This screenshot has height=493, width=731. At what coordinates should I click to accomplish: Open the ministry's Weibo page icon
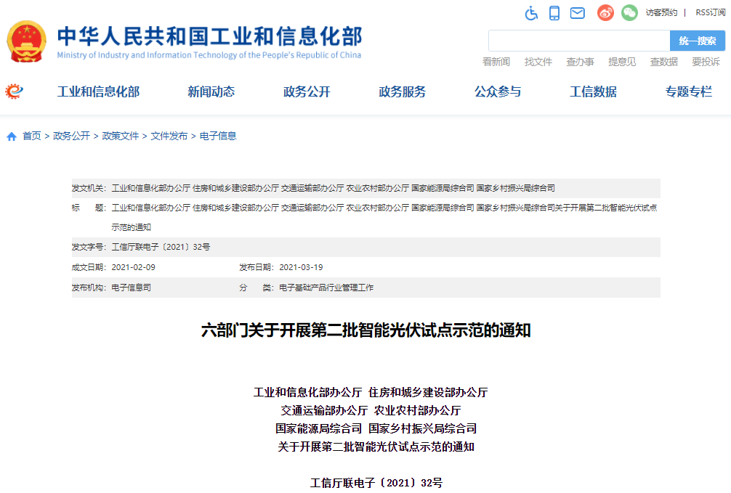(605, 13)
